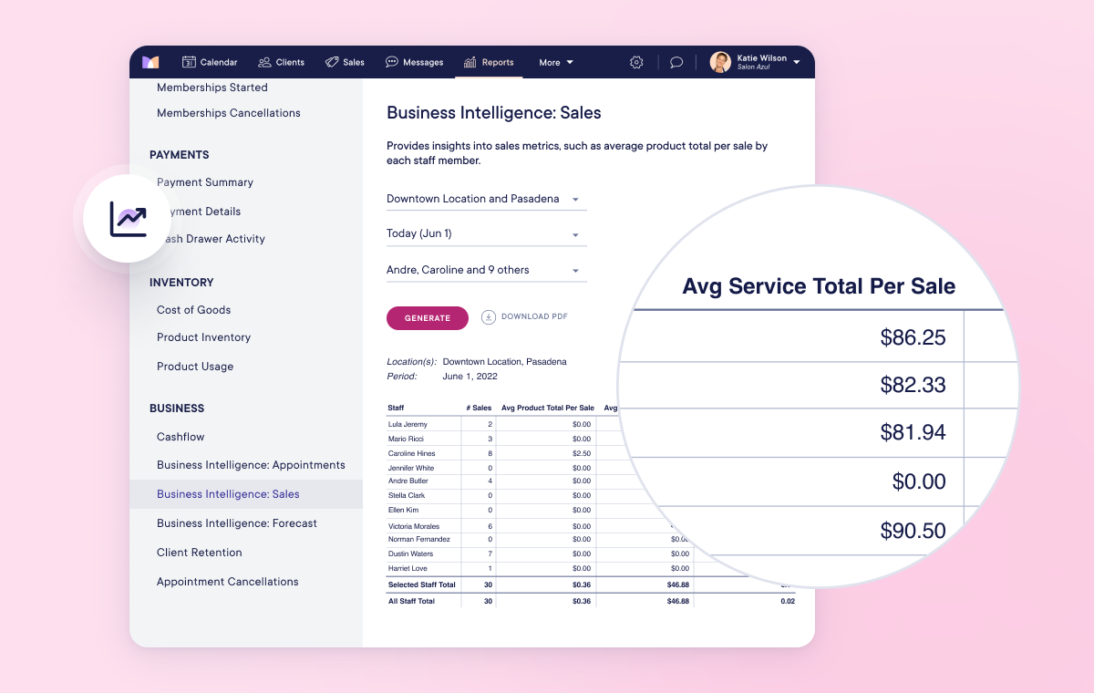Click the circular trending chart badge icon
The width and height of the screenshot is (1094, 693).
(128, 219)
